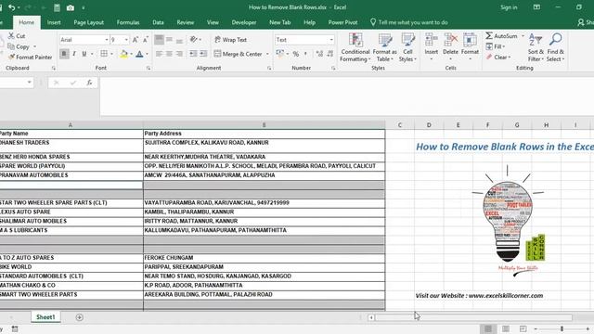Click Decrease Indent icon

tap(193, 54)
